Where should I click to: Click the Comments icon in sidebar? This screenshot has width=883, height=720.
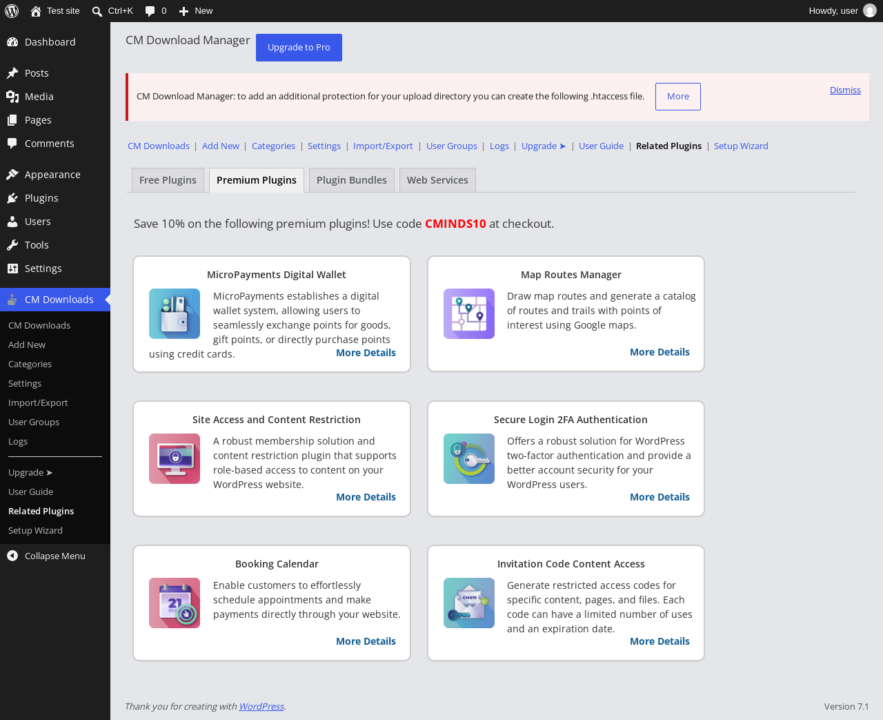(x=12, y=144)
